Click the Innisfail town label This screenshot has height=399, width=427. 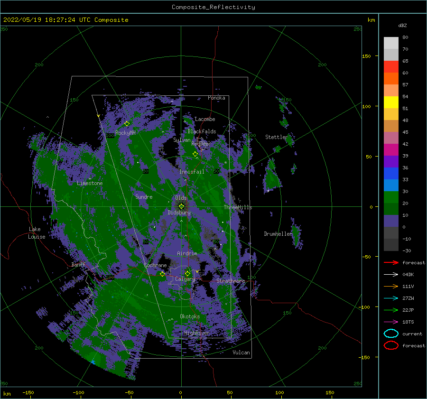[x=192, y=172]
